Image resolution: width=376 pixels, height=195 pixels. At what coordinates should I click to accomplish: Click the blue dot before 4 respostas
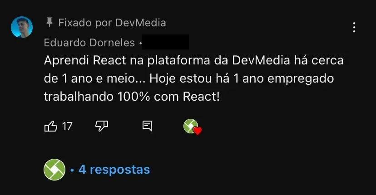(72, 170)
